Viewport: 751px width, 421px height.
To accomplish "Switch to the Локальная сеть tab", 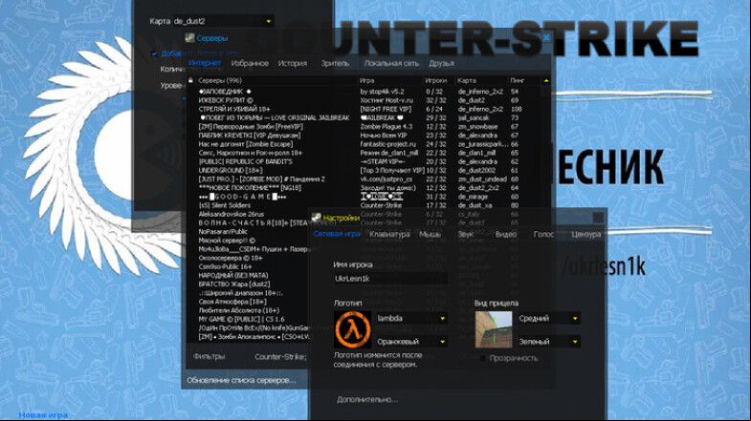I will [x=391, y=63].
